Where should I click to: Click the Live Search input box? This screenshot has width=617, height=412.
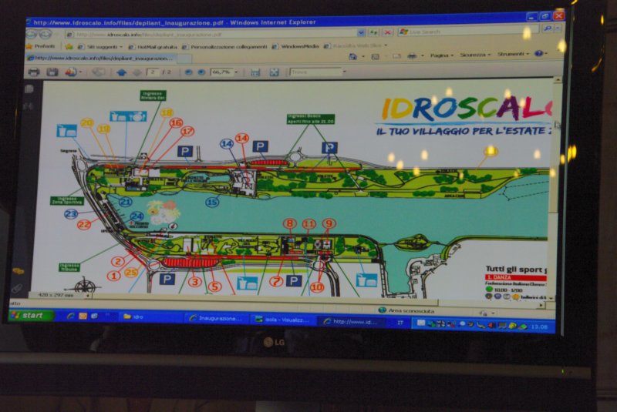pyautogui.click(x=468, y=30)
